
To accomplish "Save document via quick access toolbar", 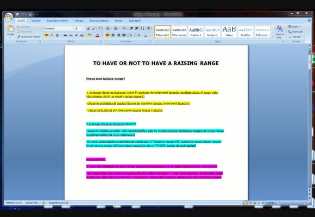I will [x=17, y=15].
